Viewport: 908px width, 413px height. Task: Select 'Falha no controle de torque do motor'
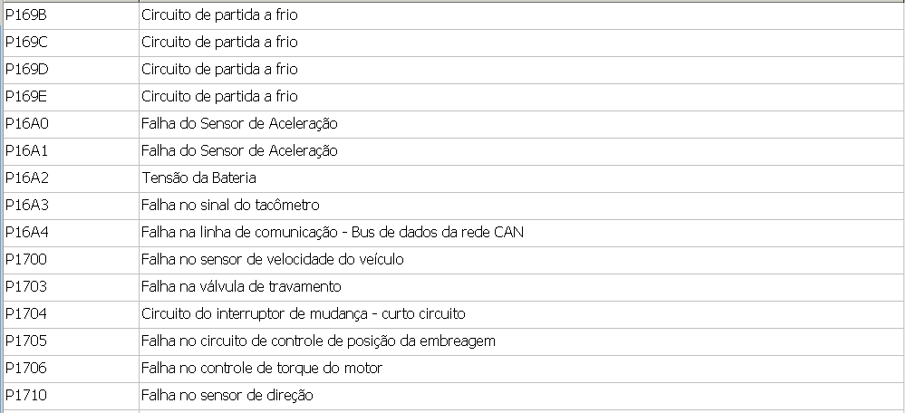[x=262, y=368]
